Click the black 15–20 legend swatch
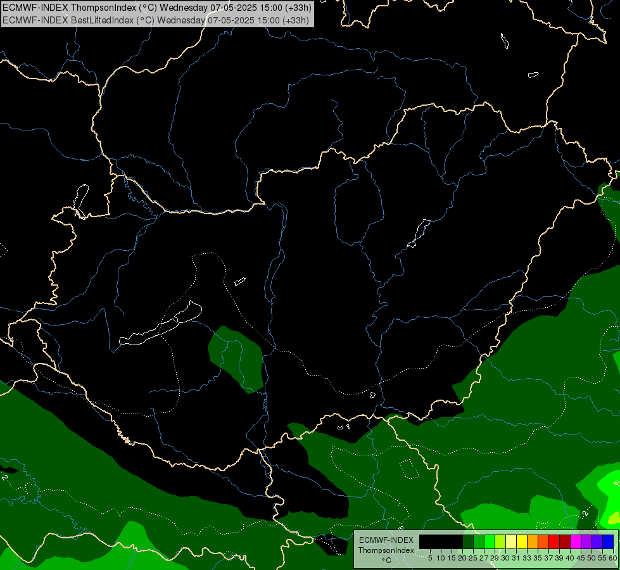 [457, 541]
